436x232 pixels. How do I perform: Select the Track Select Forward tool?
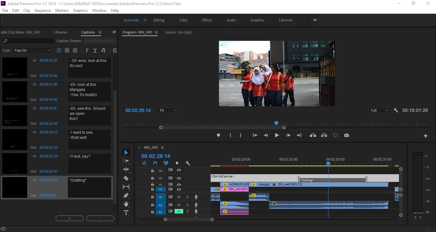pyautogui.click(x=126, y=161)
